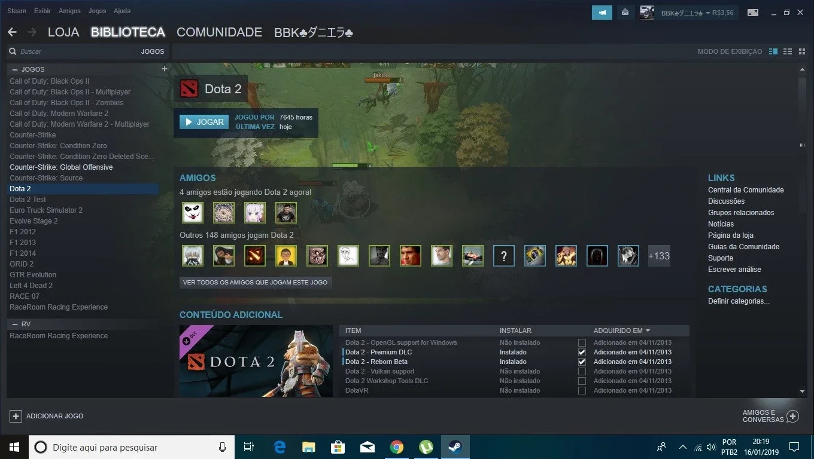The height and width of the screenshot is (459, 814).
Task: Go forward with the right arrow
Action: point(32,32)
